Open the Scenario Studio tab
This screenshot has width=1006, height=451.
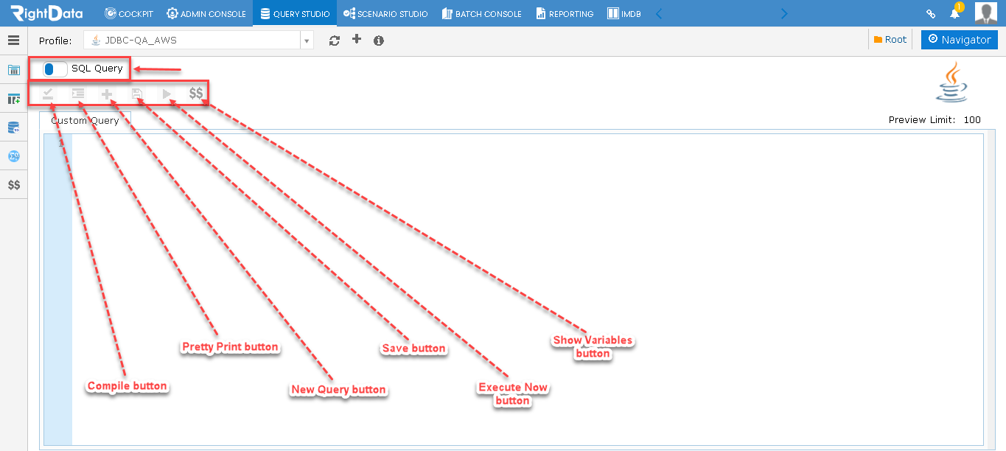[385, 13]
